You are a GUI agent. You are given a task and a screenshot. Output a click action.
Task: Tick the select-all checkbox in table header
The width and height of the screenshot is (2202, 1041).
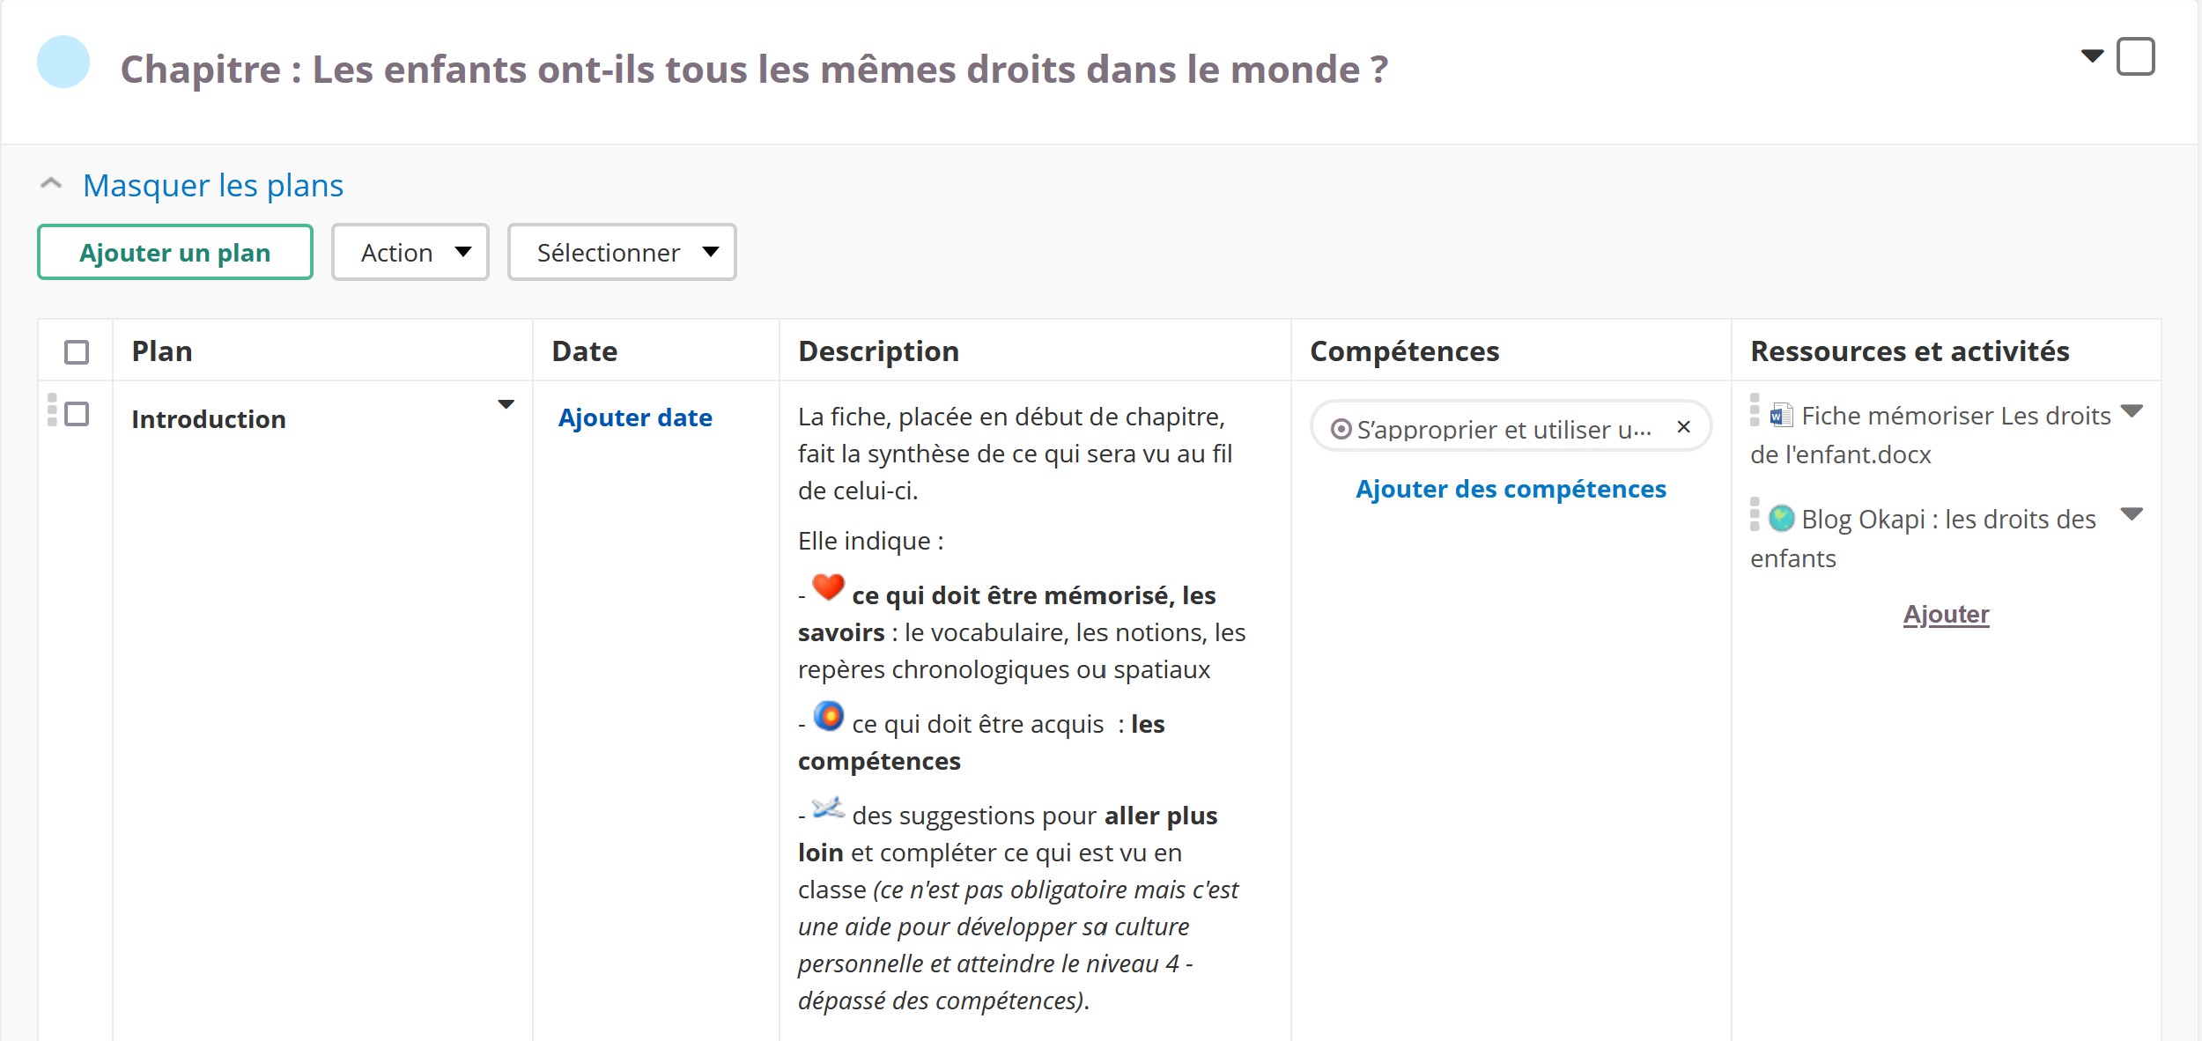click(x=77, y=352)
